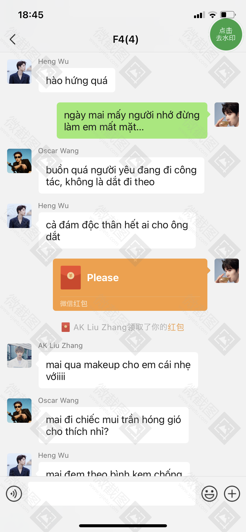Open Oscar Wang's avatar beside buồn quá message
This screenshot has height=532, width=246.
coord(19,161)
